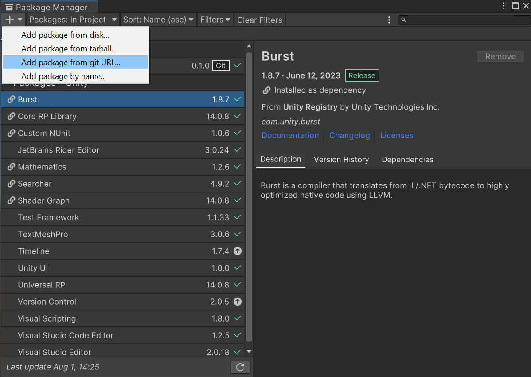Open the Filters dropdown

click(x=215, y=20)
